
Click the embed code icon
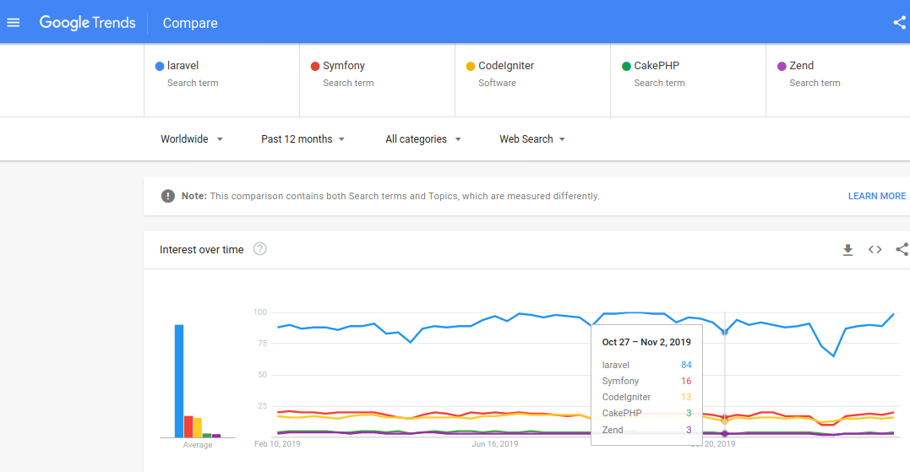[875, 250]
